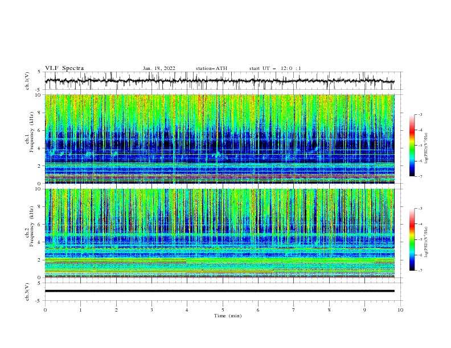Click the '10' minute tick on time axis
This screenshot has width=451, height=348.
coord(400,310)
